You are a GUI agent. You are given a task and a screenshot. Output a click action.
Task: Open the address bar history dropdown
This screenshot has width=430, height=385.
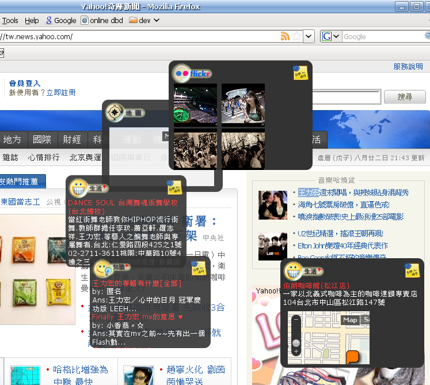click(309, 36)
